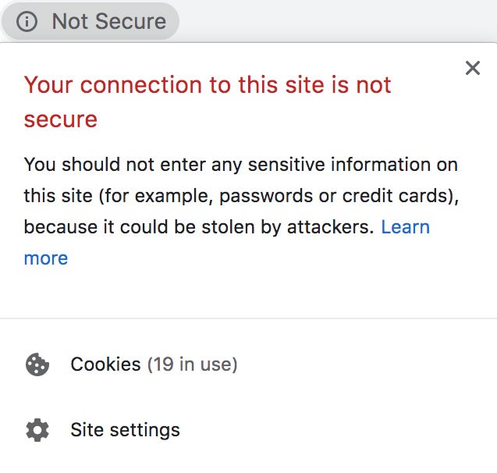Click the address bar right of Not Secure
This screenshot has height=473, width=497.
click(338, 21)
